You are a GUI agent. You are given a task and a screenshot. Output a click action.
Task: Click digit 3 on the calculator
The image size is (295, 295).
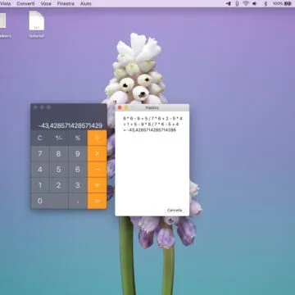coord(78,185)
